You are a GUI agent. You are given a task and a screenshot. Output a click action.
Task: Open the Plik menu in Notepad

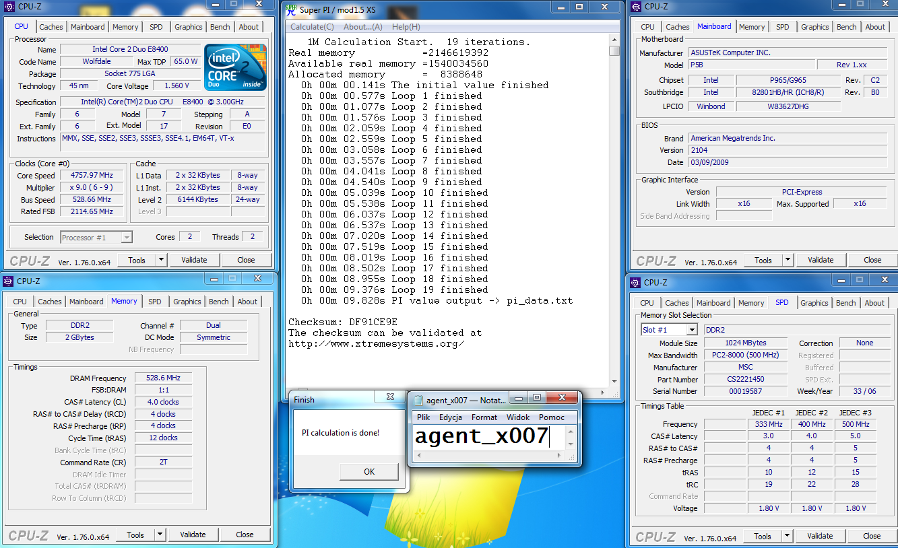point(423,417)
